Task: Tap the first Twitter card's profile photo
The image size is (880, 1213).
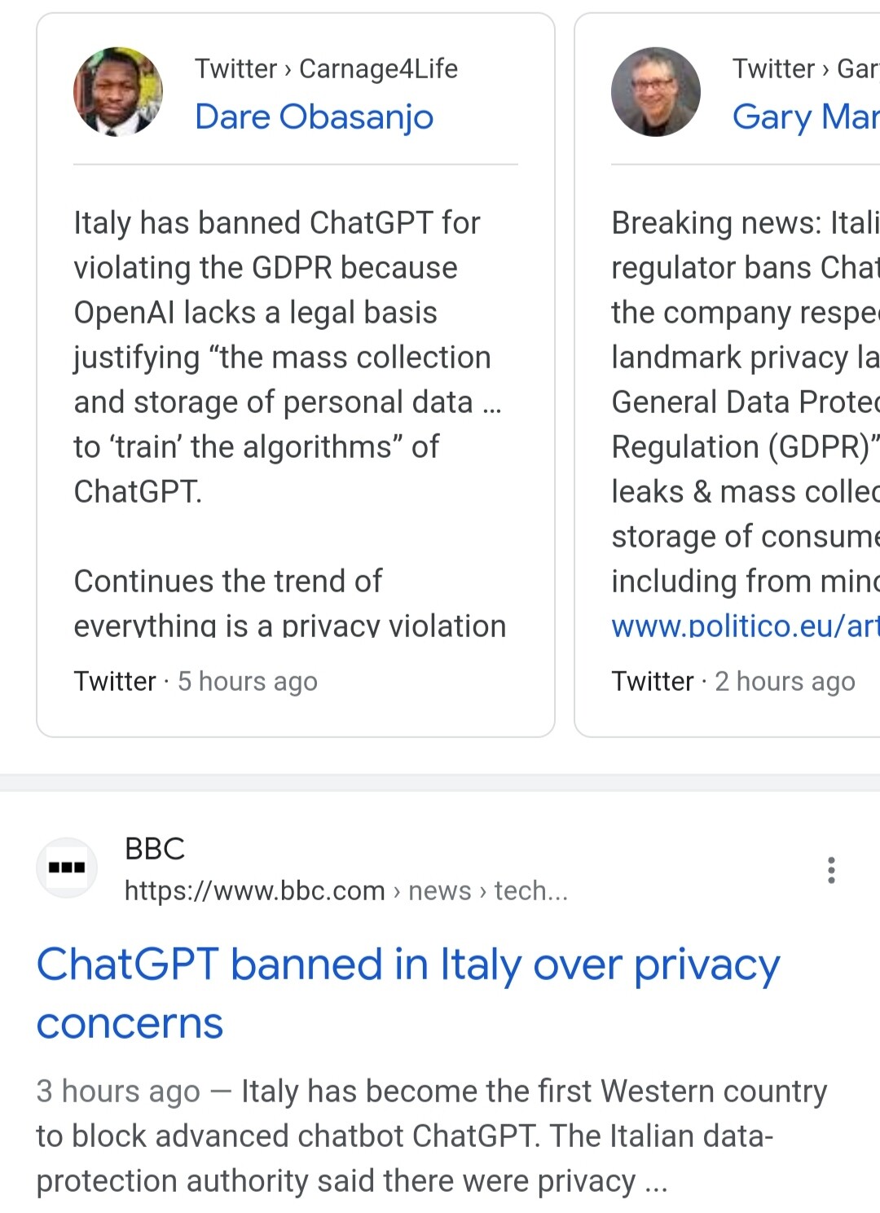Action: tap(118, 91)
